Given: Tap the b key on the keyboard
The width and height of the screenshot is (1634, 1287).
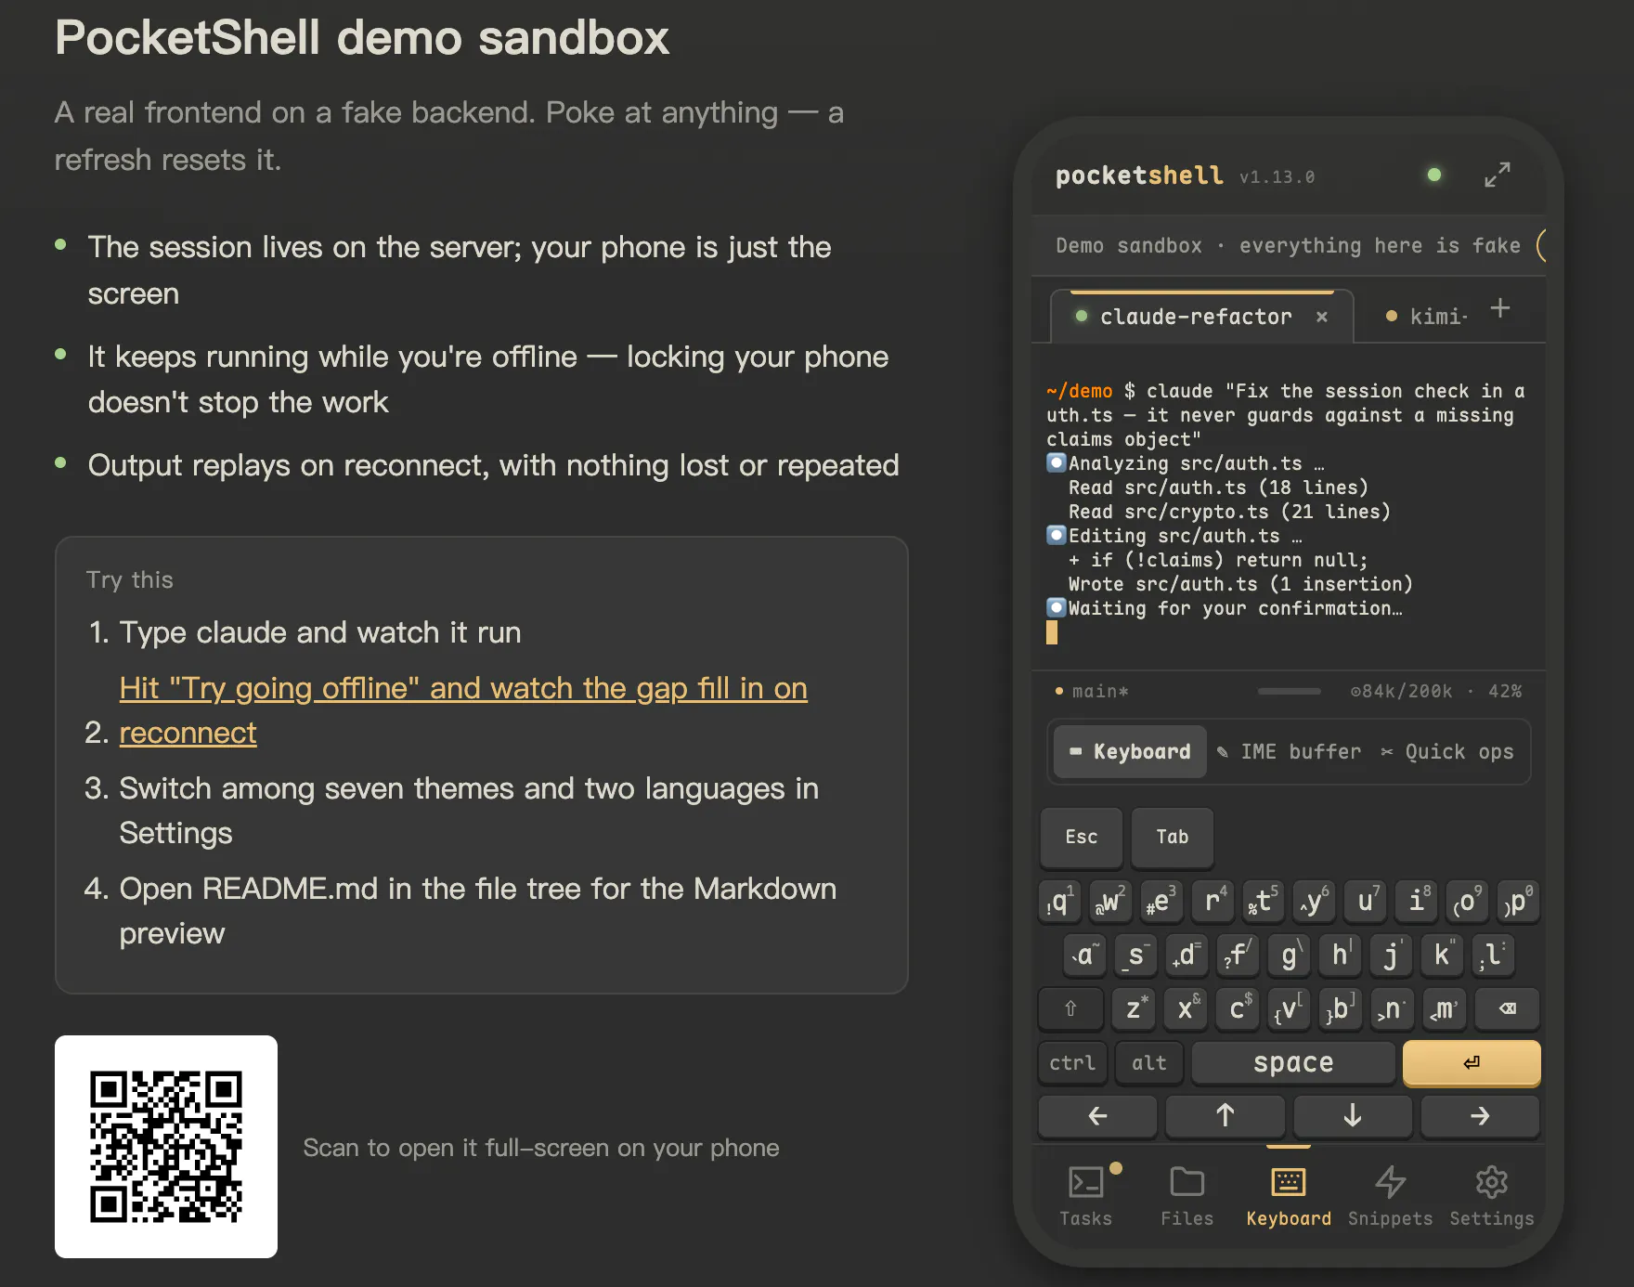Looking at the screenshot, I should pyautogui.click(x=1341, y=1008).
